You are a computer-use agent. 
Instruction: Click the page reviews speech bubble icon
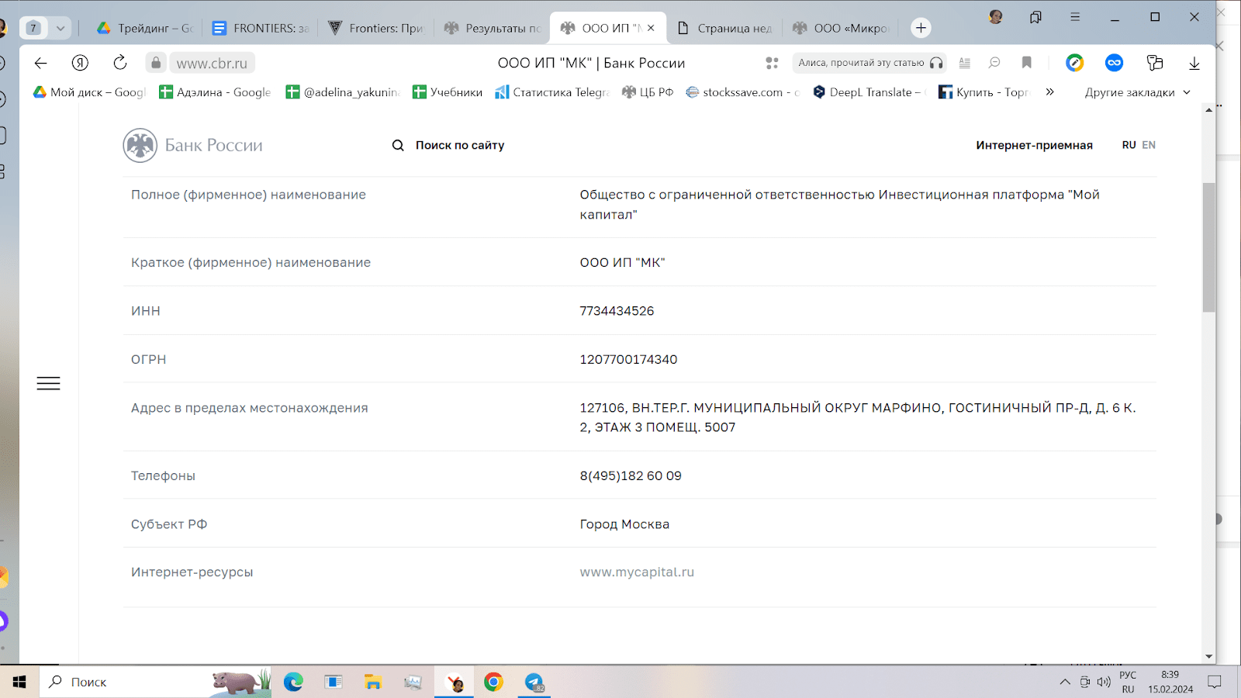pos(994,63)
